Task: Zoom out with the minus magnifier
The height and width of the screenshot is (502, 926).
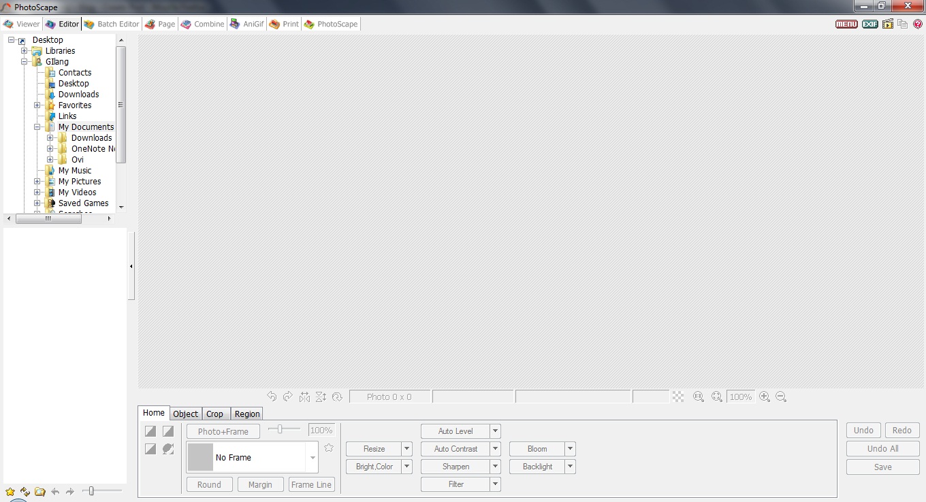Action: point(781,397)
